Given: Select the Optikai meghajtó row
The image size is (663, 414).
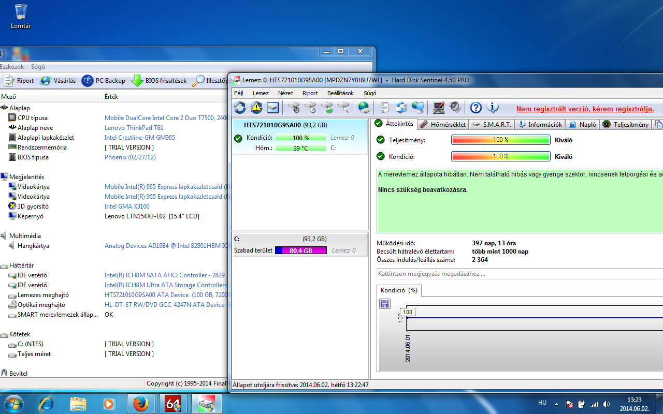Looking at the screenshot, I should click(114, 305).
